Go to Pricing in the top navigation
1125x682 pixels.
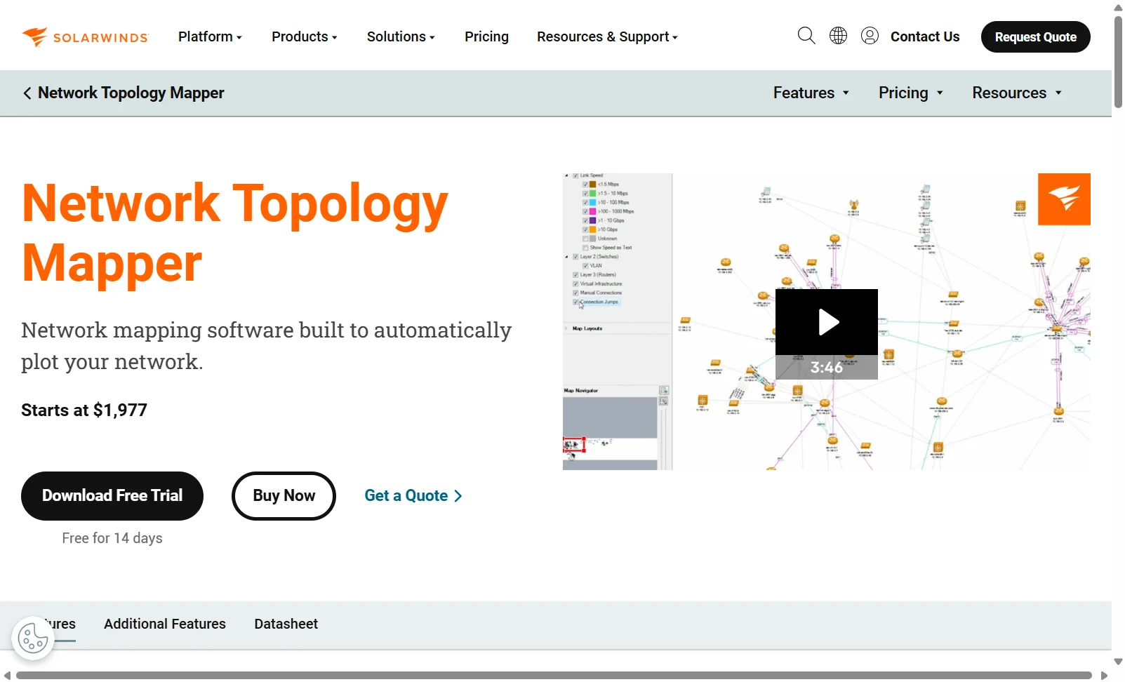(x=486, y=36)
